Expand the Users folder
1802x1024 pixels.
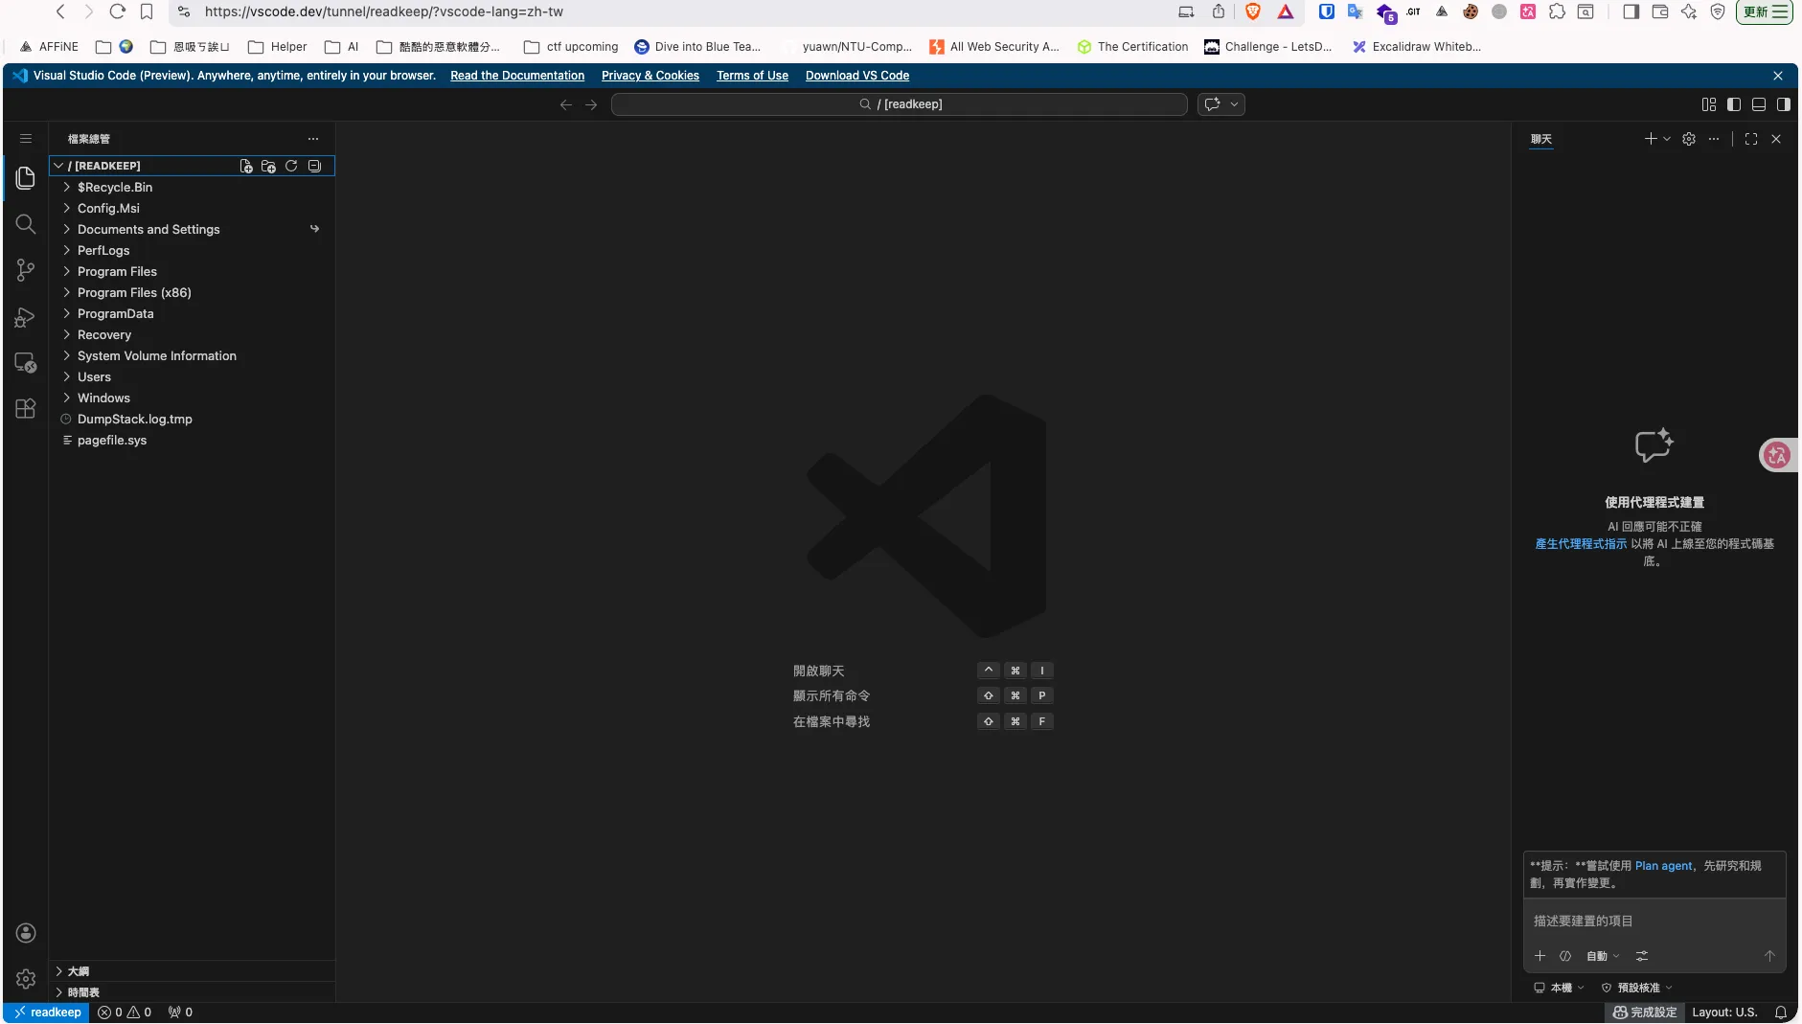[x=192, y=377]
